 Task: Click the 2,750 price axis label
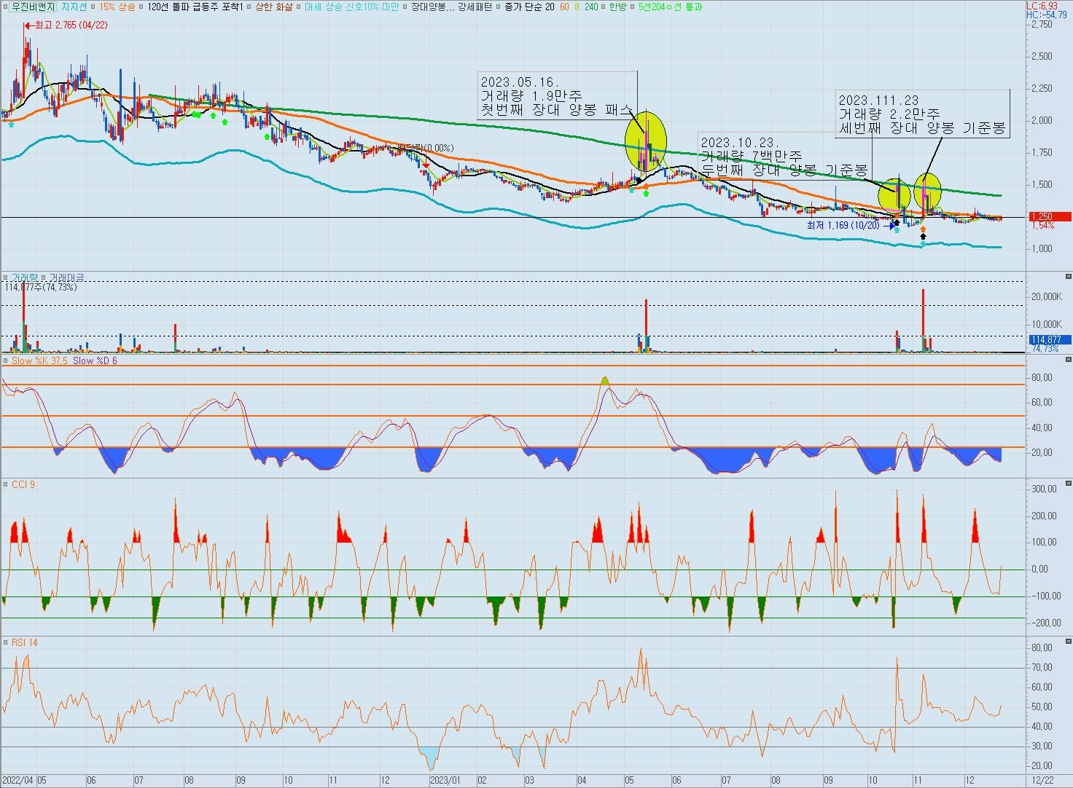[x=1042, y=25]
